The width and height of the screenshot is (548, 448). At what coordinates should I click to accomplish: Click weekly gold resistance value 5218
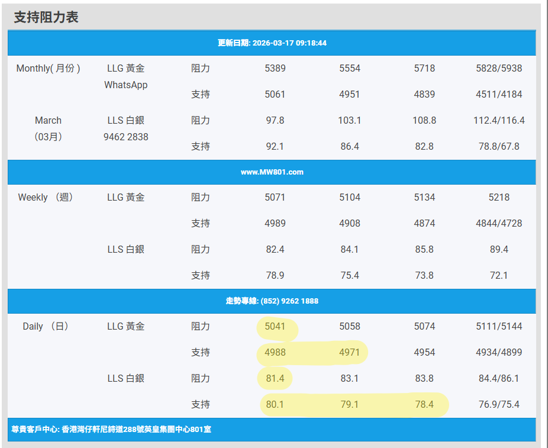[x=499, y=198]
